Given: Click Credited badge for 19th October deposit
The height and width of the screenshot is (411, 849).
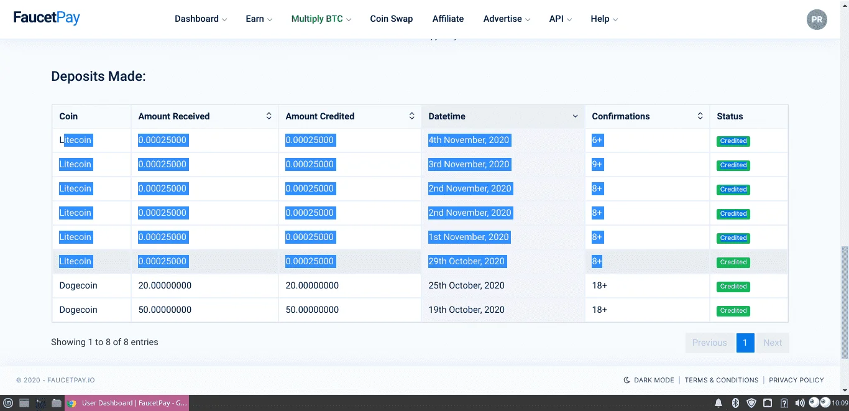Looking at the screenshot, I should (733, 311).
